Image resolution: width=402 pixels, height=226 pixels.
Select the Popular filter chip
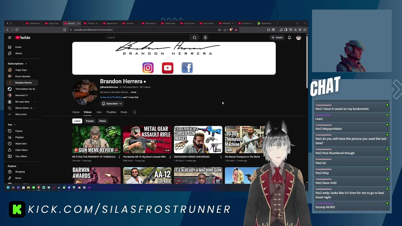[x=90, y=121]
